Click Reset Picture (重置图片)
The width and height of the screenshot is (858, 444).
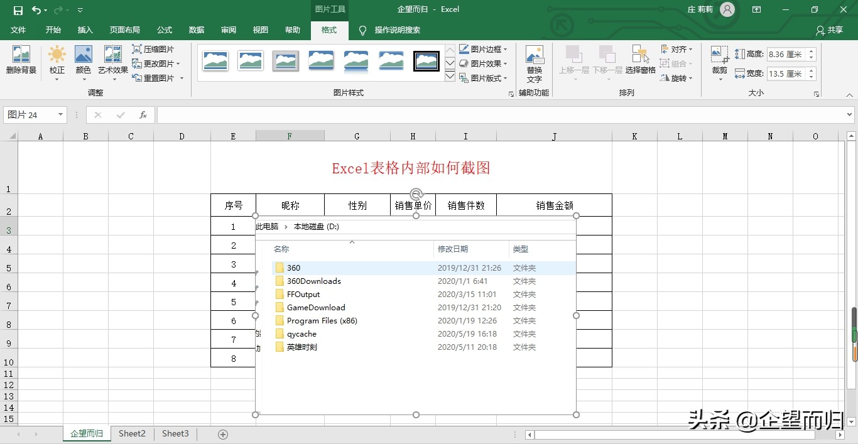click(x=158, y=78)
